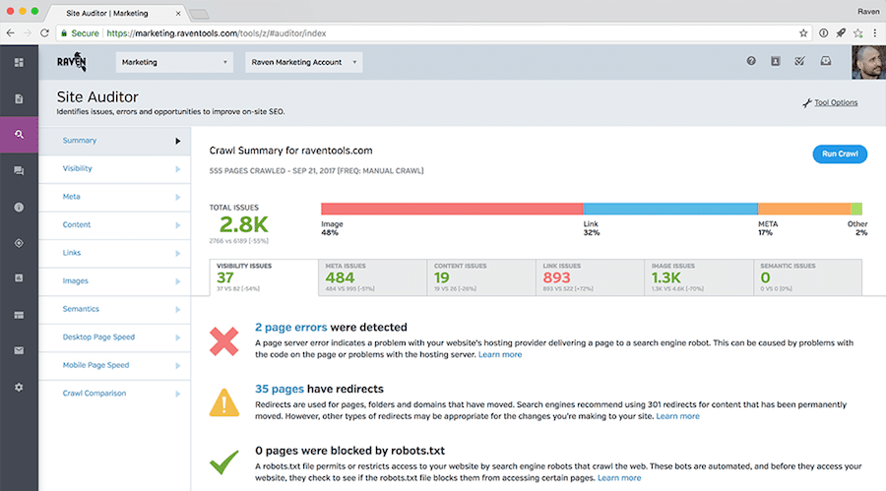886x491 pixels.
Task: Click the image card icon in sidebar
Action: (x=19, y=278)
